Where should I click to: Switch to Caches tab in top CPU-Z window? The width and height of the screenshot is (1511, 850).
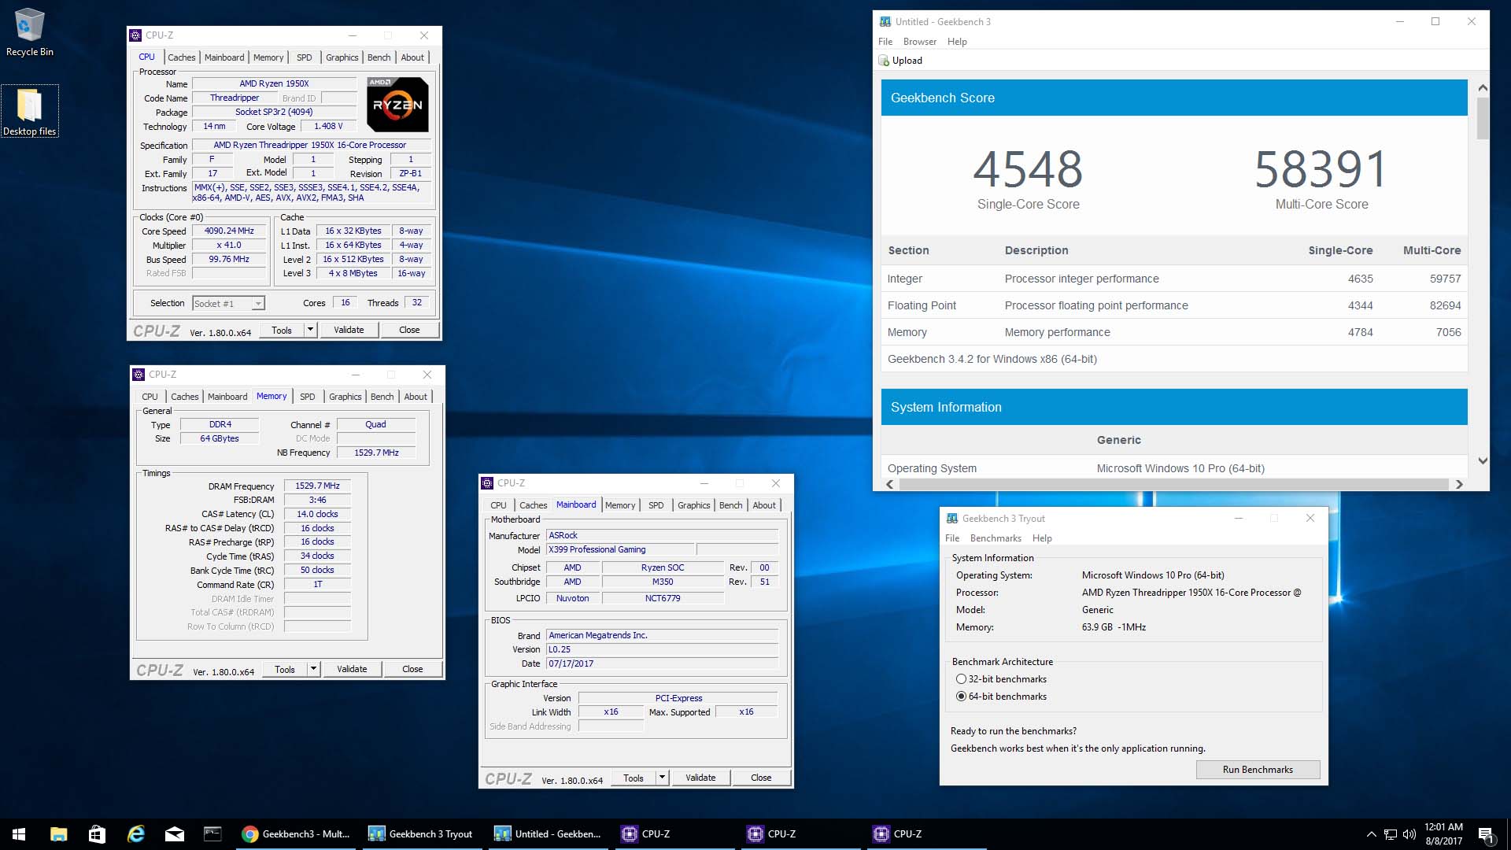181,57
